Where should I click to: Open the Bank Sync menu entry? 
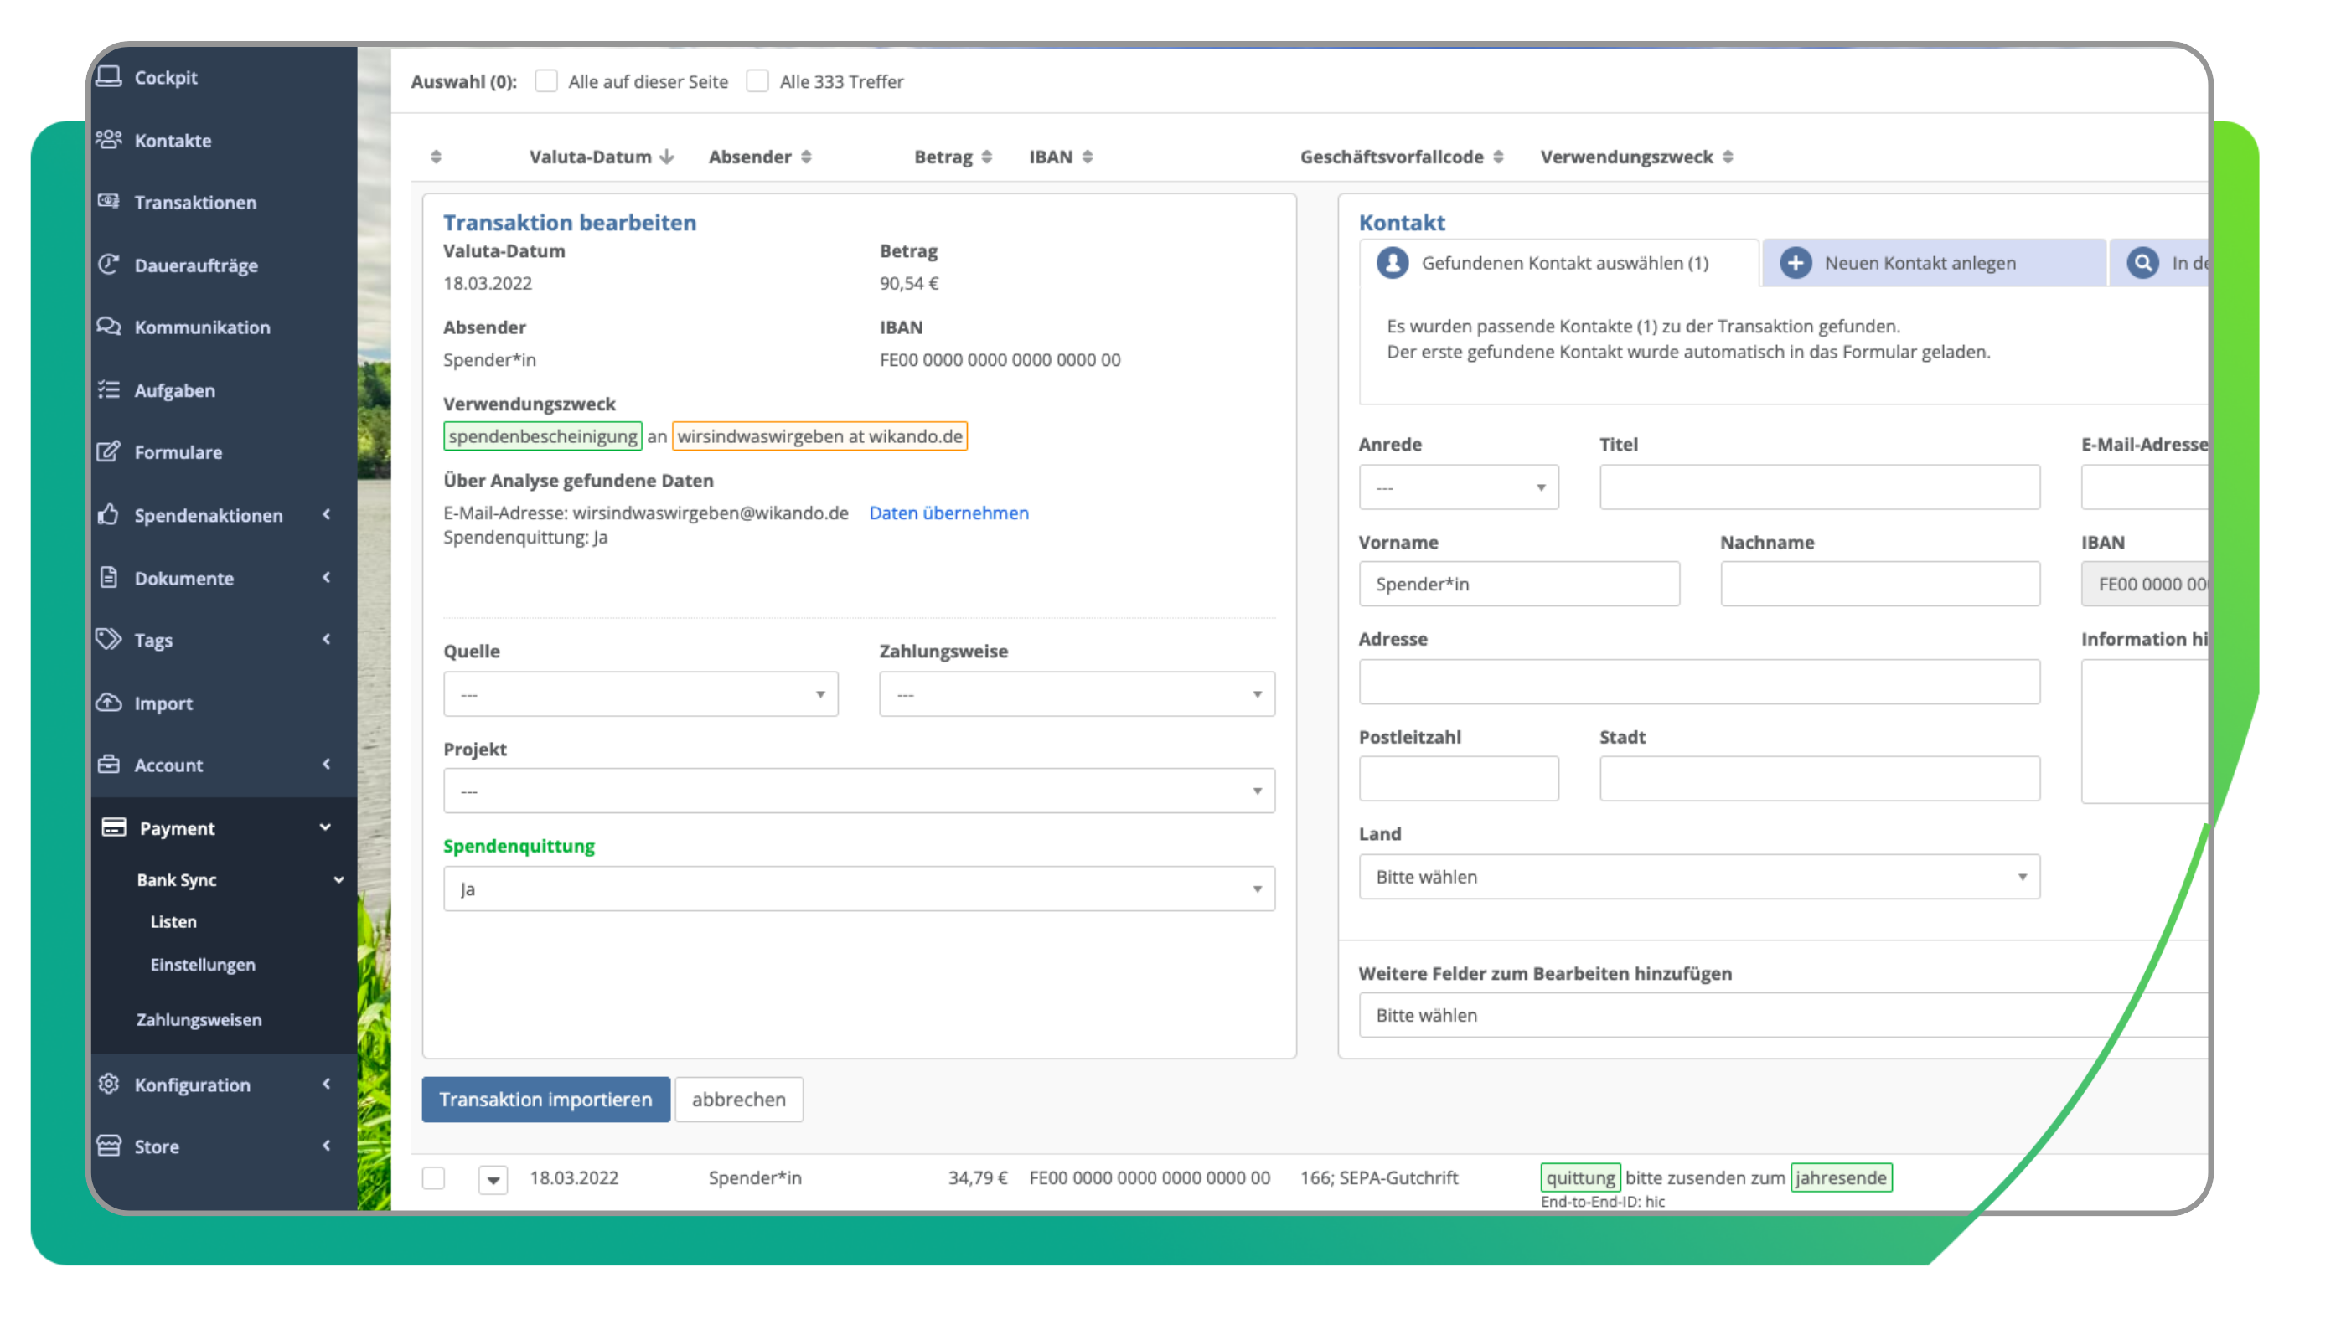(x=176, y=879)
